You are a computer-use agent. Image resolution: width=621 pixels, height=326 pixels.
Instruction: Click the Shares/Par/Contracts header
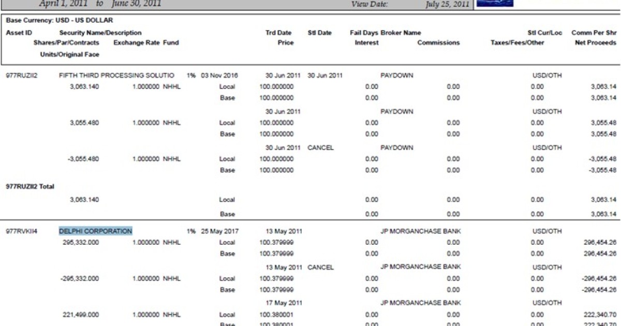tap(66, 42)
